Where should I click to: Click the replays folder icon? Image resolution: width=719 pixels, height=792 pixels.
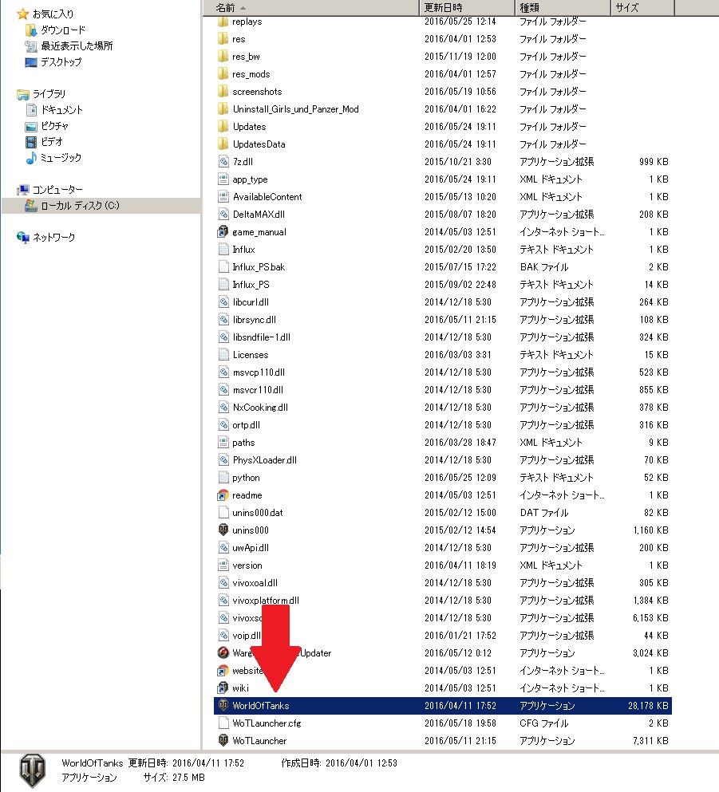[x=223, y=22]
